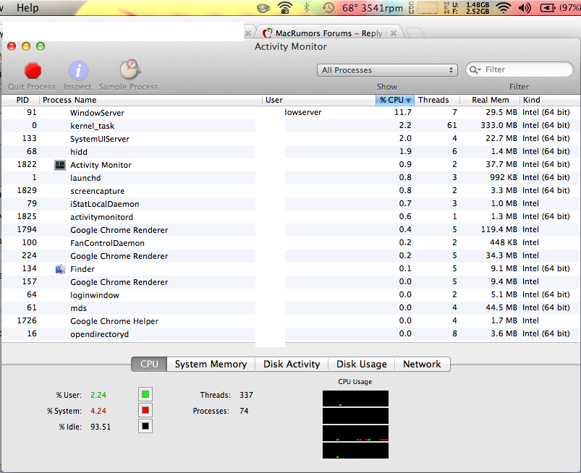Screen dimensions: 581x473
Task: Click the Sample Process magnifier icon
Action: [x=130, y=69]
